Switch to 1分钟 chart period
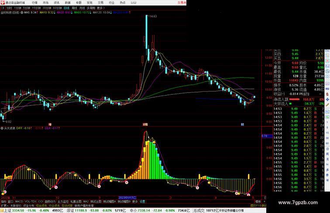The height and width of the screenshot is (213, 330). pos(17,8)
